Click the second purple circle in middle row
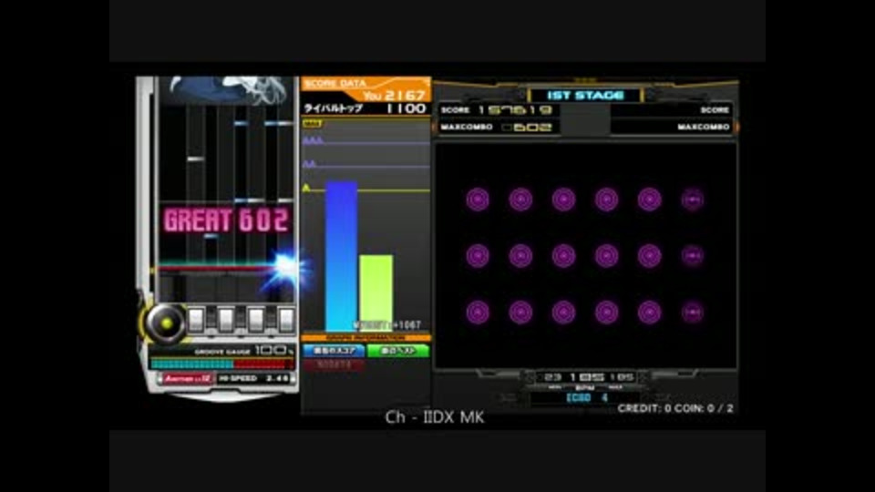 coord(520,255)
